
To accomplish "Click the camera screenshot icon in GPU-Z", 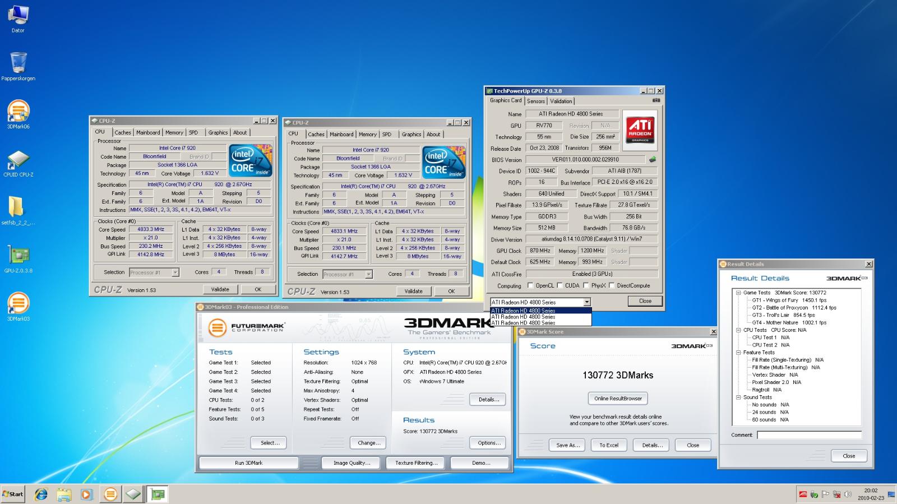I will (x=656, y=100).
